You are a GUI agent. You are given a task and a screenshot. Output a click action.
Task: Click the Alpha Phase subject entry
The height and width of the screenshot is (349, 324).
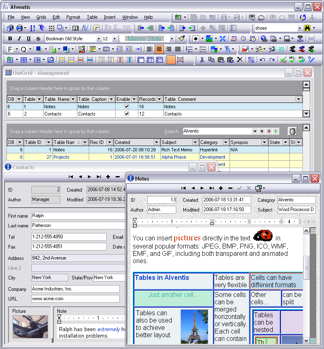[x=174, y=157]
